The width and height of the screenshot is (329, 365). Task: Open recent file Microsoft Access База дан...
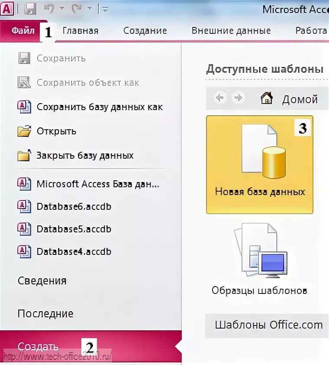(x=98, y=184)
